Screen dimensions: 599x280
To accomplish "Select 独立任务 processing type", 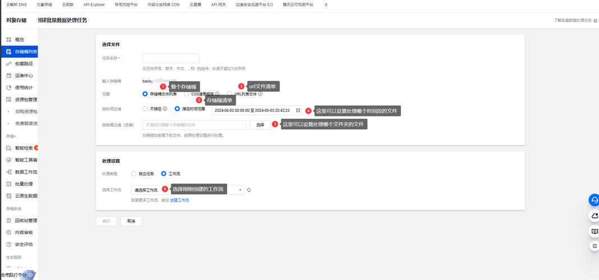I will pos(133,174).
